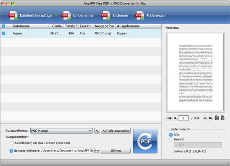
Task: Click the 36.30 size cell
Action: pyautogui.click(x=56, y=33)
